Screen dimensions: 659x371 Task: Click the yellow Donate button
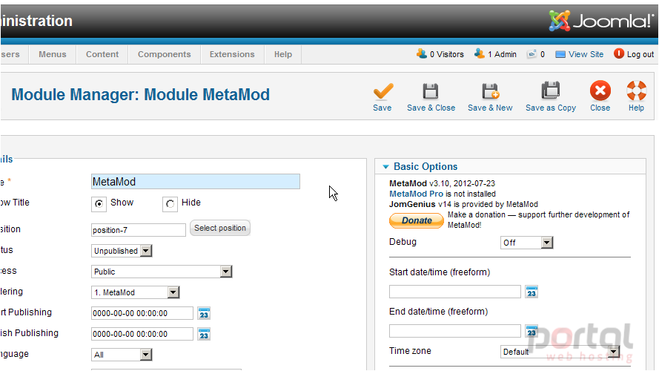coord(417,220)
